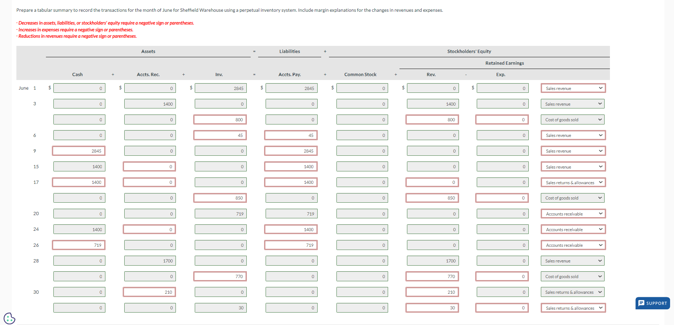
Task: Click June 26 Cash field 719
Action: tap(79, 245)
